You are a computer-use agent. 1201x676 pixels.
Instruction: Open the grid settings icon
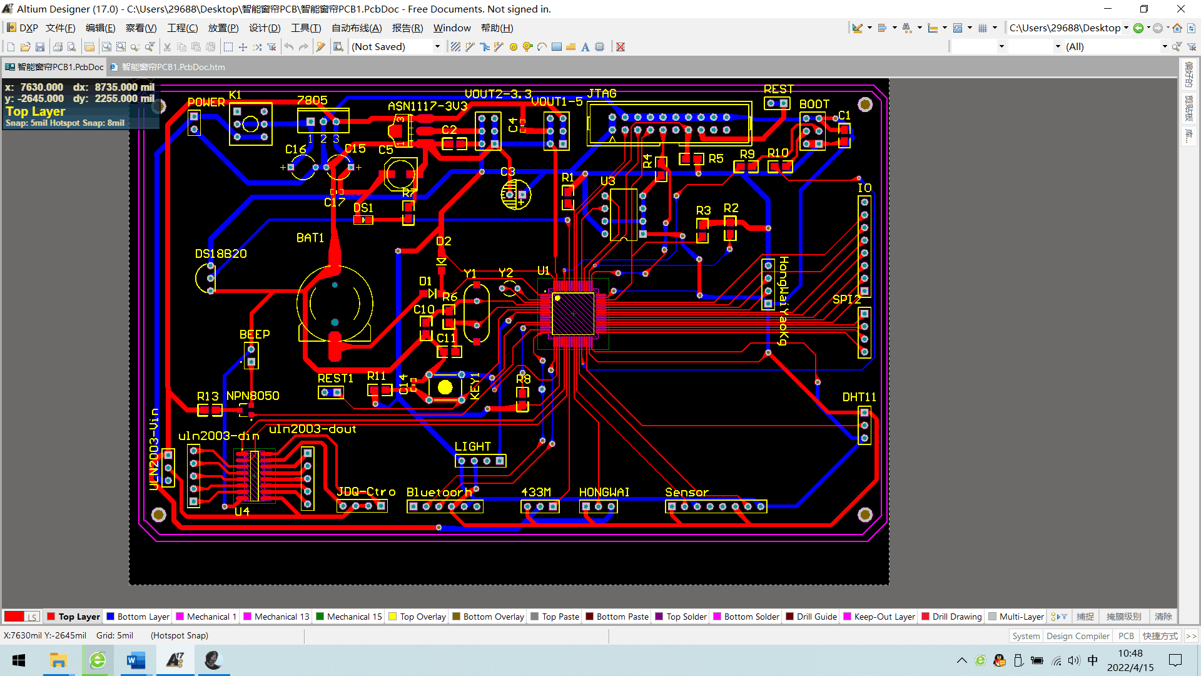tap(983, 28)
